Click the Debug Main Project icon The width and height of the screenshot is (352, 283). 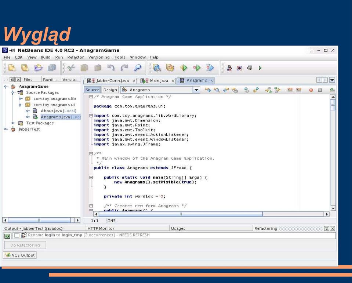[x=197, y=68]
